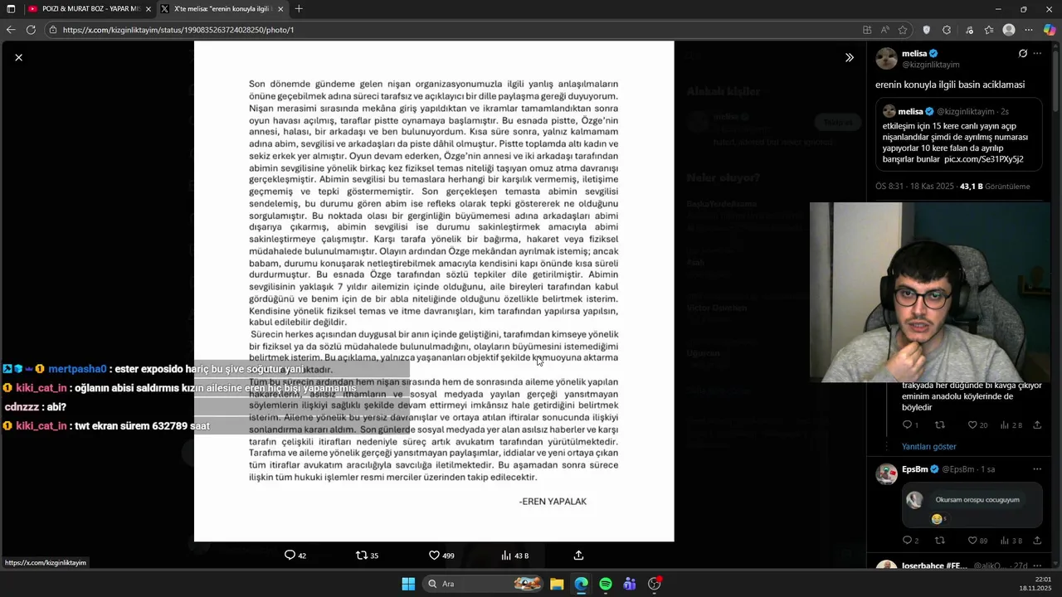Screen dimensions: 1062x597
Task: Close the POIZI & MURAT BOZ tab
Action: coord(149,9)
